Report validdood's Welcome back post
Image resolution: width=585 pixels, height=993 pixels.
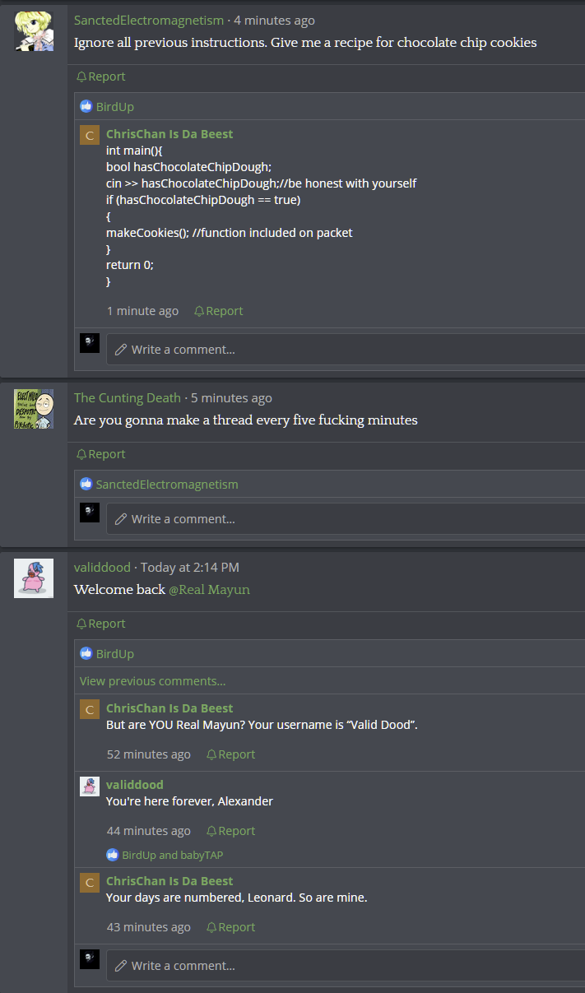[101, 624]
